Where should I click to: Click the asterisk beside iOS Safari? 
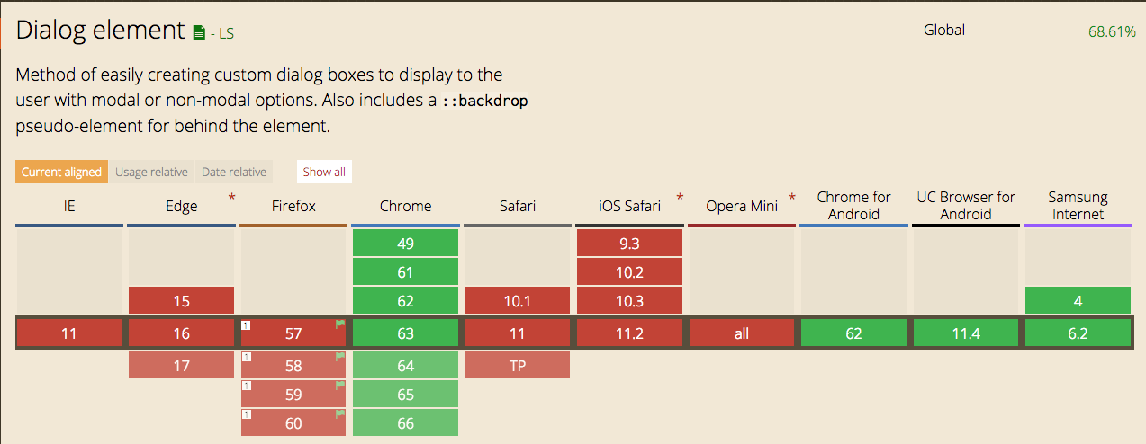click(x=680, y=198)
